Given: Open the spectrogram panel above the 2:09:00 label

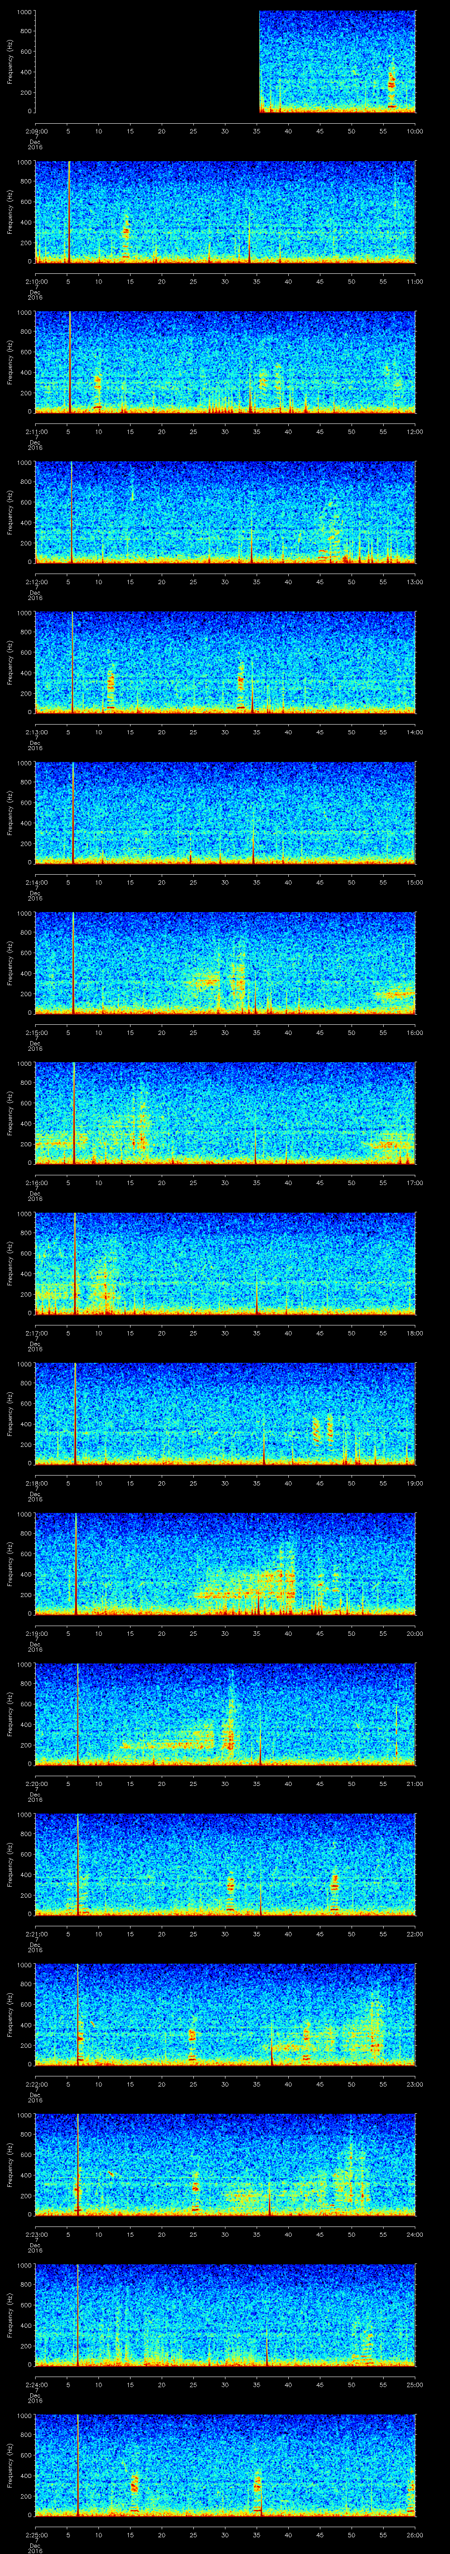Looking at the screenshot, I should click(x=225, y=62).
